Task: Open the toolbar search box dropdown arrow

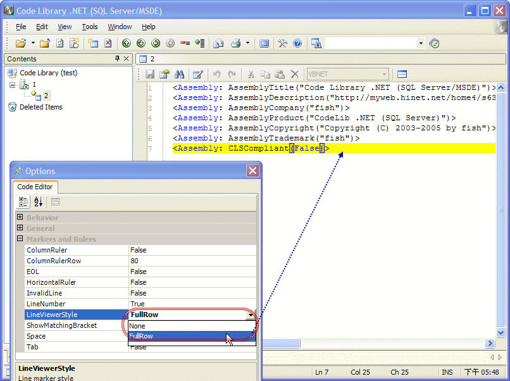Action: coord(421,43)
